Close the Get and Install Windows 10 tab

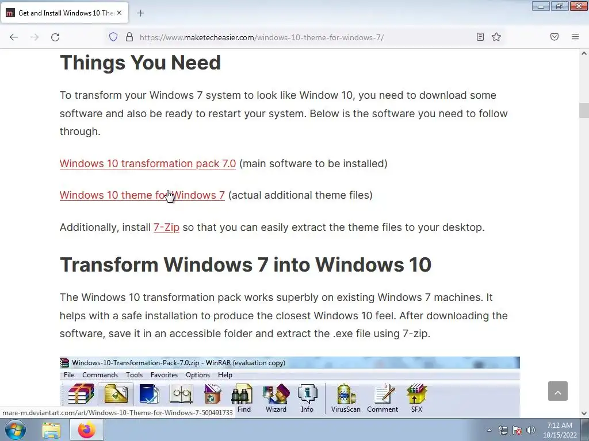[119, 13]
